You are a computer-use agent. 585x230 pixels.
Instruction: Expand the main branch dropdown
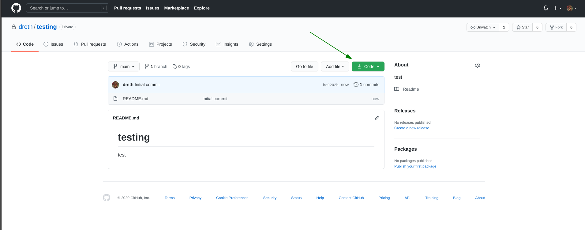[124, 66]
